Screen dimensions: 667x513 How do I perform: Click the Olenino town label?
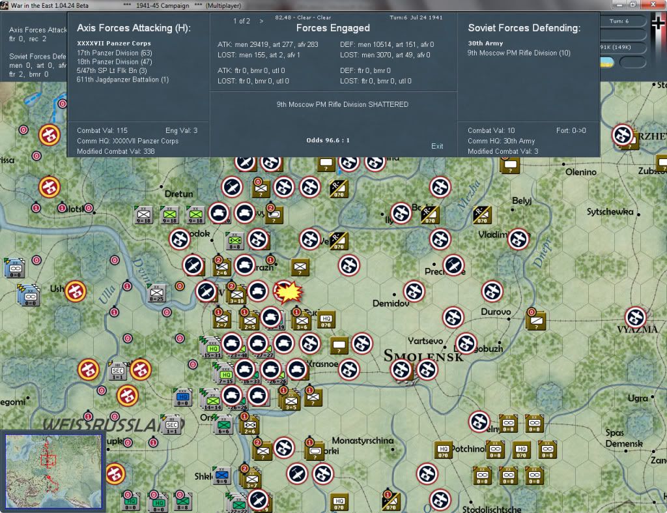pos(580,172)
